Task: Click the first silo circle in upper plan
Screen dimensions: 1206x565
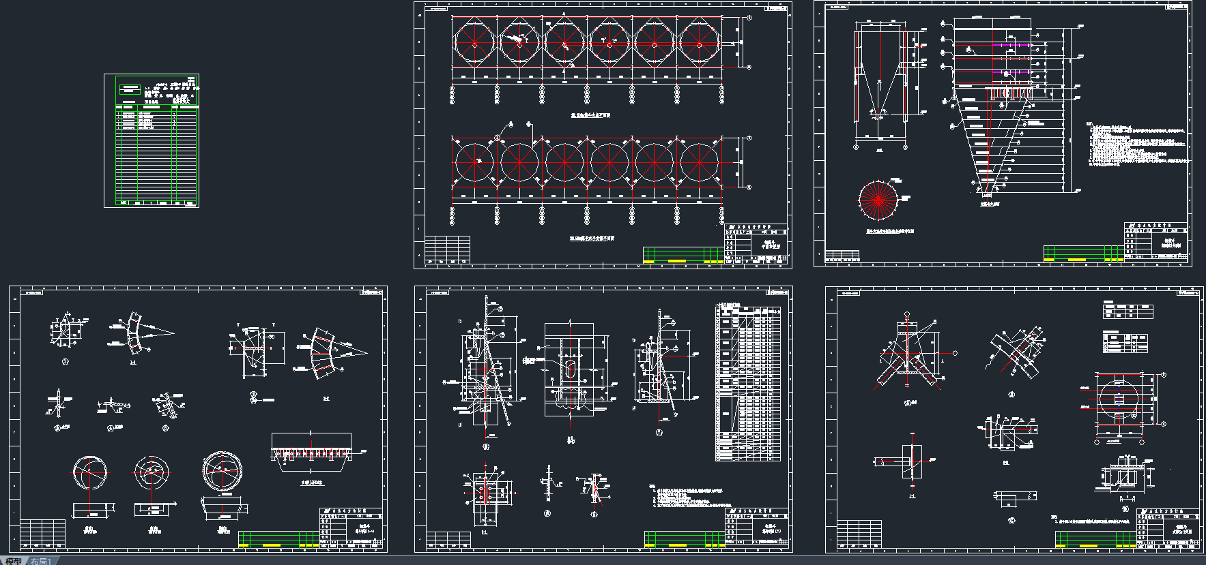Action: point(474,44)
